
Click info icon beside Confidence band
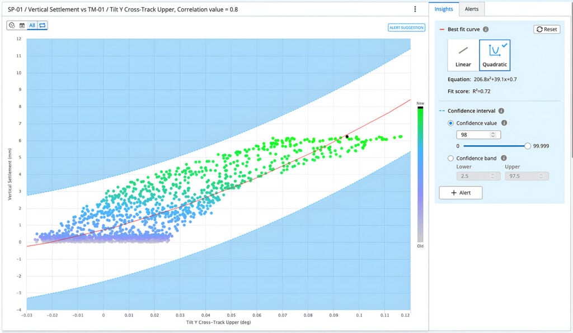click(x=504, y=158)
